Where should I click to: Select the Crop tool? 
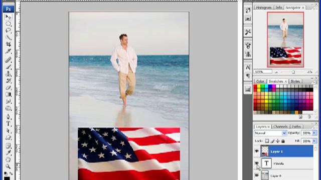(8, 44)
